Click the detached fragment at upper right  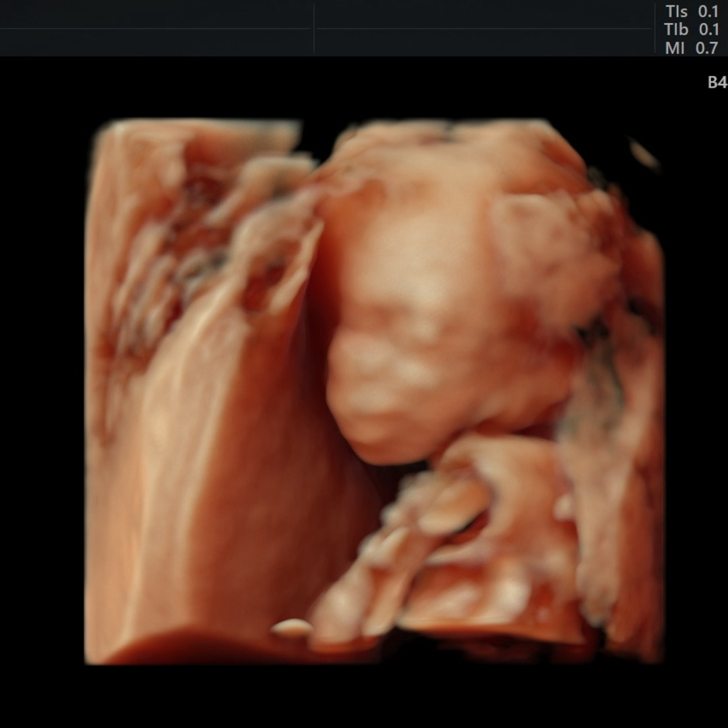[x=644, y=155]
